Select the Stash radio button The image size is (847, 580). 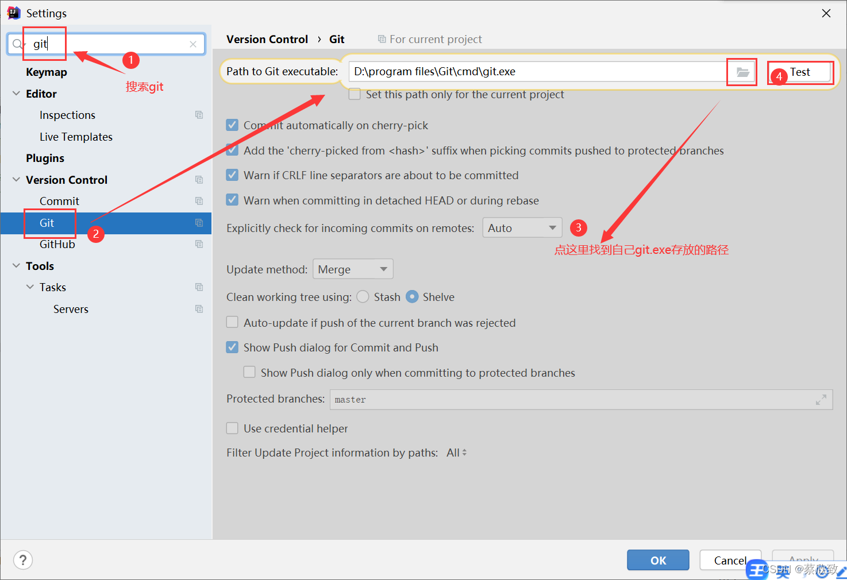click(x=363, y=297)
